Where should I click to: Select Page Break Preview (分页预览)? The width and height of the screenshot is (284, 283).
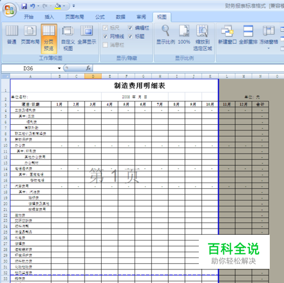49,39
